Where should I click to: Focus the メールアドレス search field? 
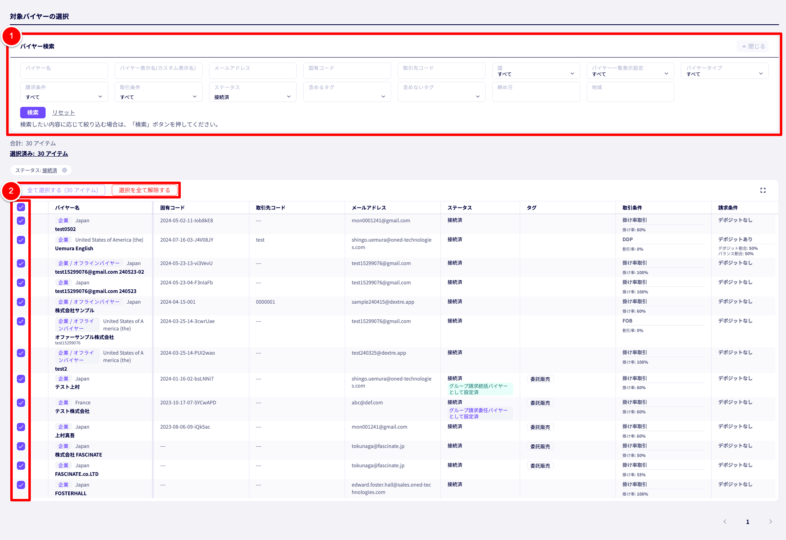pyautogui.click(x=252, y=71)
